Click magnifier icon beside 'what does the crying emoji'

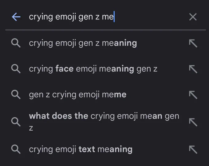16,122
